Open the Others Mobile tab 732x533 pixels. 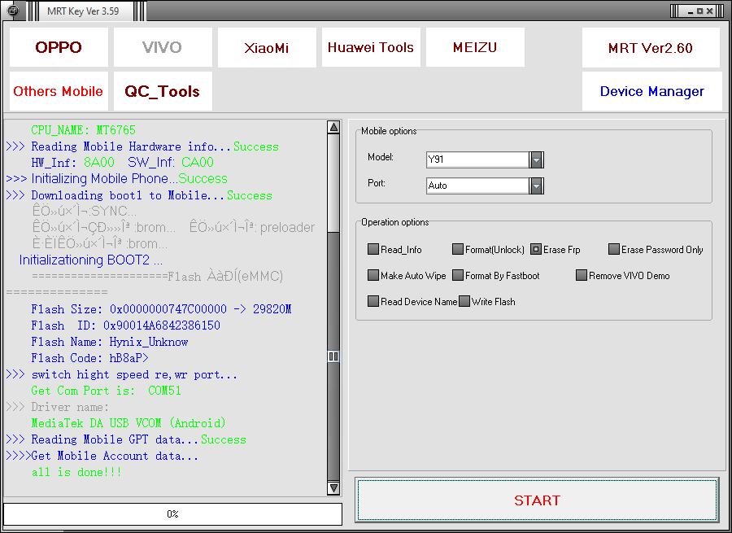(59, 91)
